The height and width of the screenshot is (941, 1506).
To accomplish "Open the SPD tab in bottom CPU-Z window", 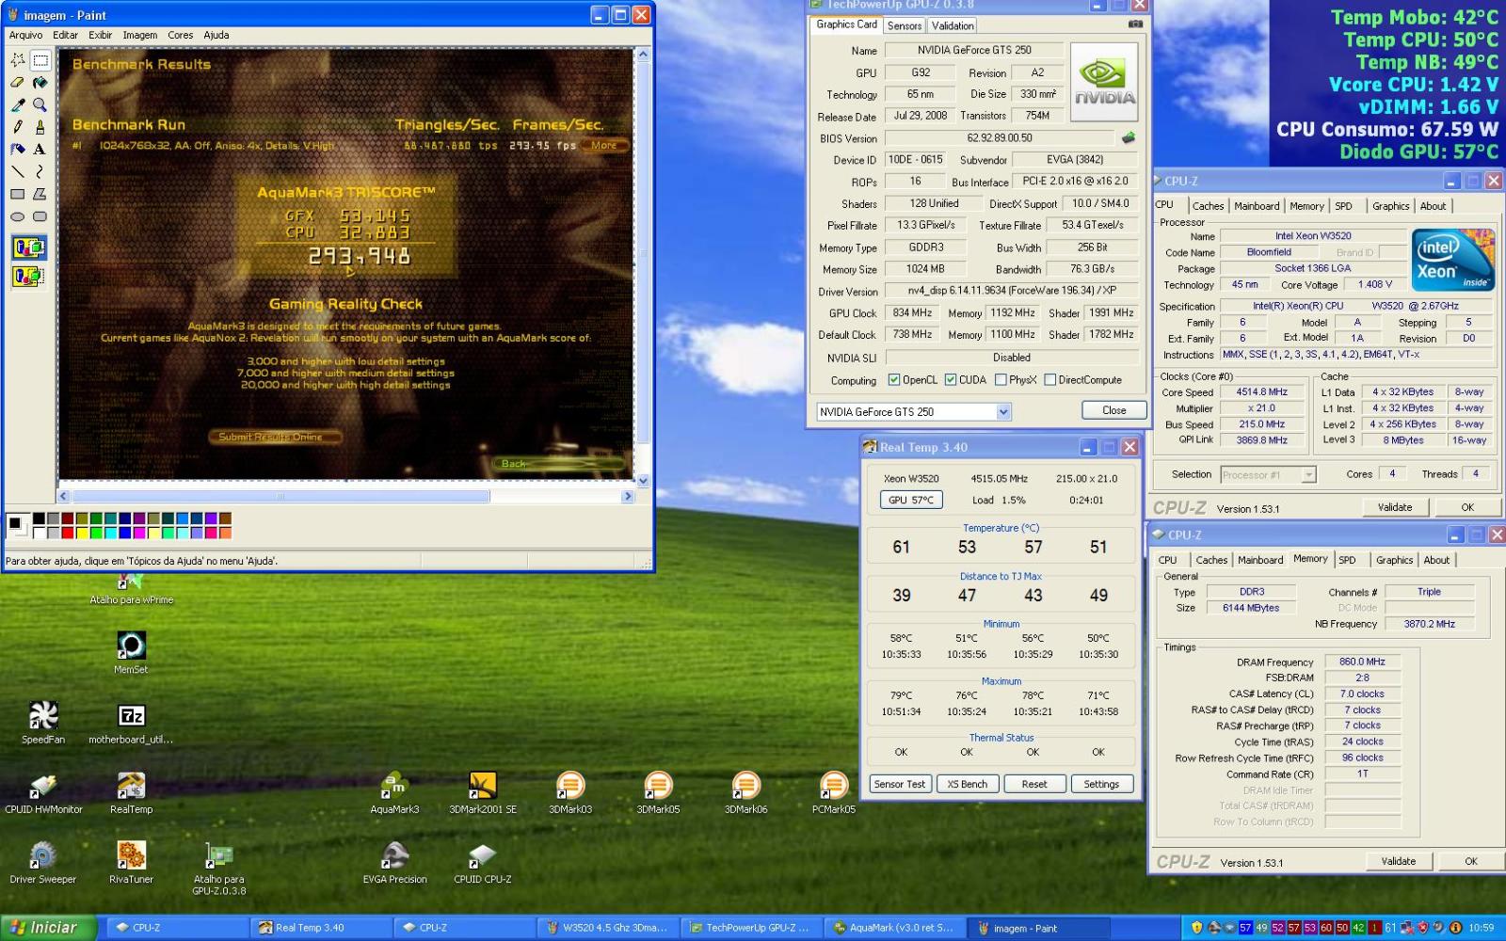I will point(1347,560).
